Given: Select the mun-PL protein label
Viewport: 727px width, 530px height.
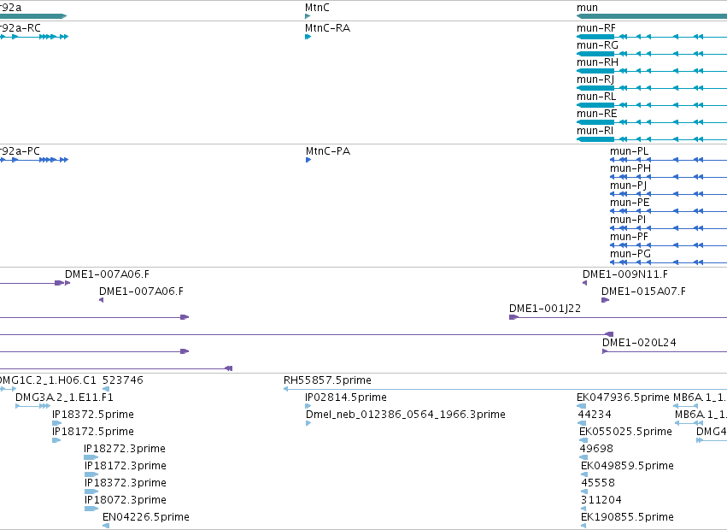Looking at the screenshot, I should coord(629,151).
